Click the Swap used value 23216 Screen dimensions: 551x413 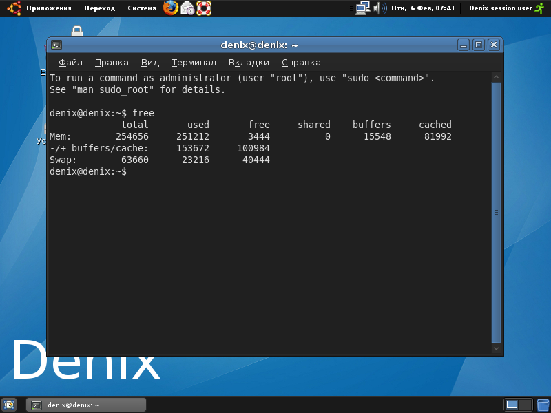[x=196, y=160]
